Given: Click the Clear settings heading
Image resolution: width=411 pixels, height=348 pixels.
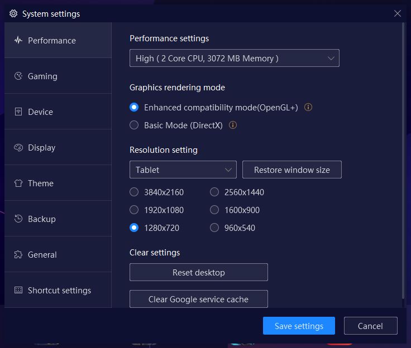Looking at the screenshot, I should [155, 253].
